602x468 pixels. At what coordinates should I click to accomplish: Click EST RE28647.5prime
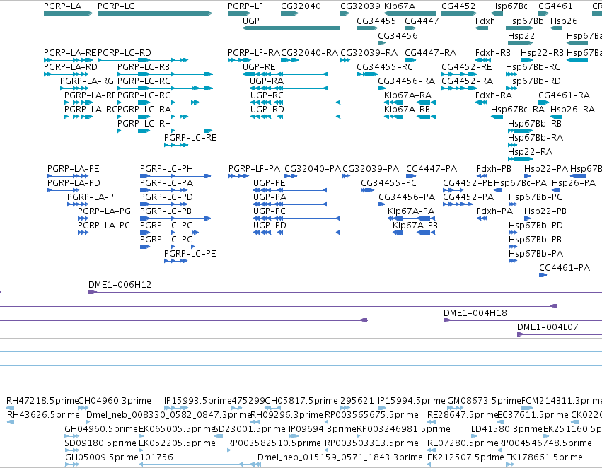tap(432, 422)
